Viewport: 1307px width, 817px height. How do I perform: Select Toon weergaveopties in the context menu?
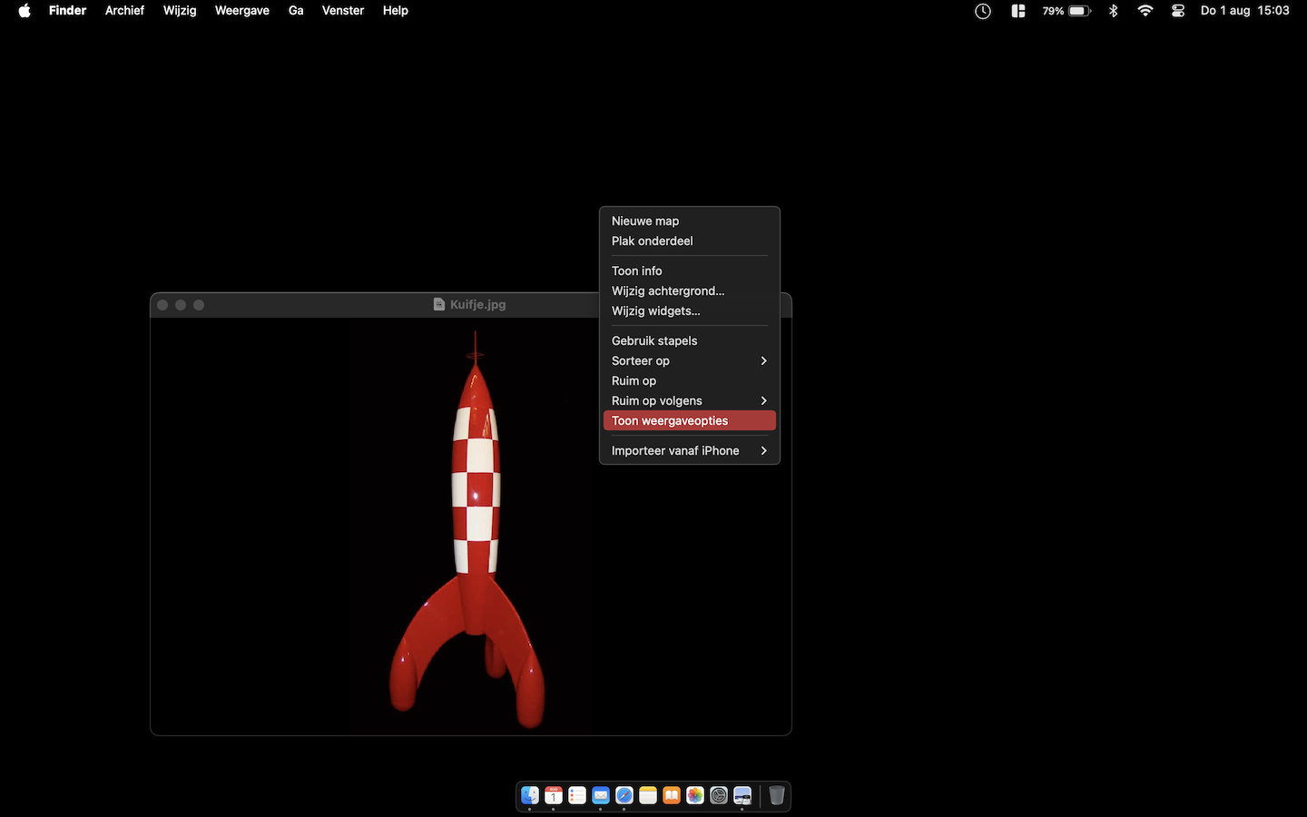690,420
